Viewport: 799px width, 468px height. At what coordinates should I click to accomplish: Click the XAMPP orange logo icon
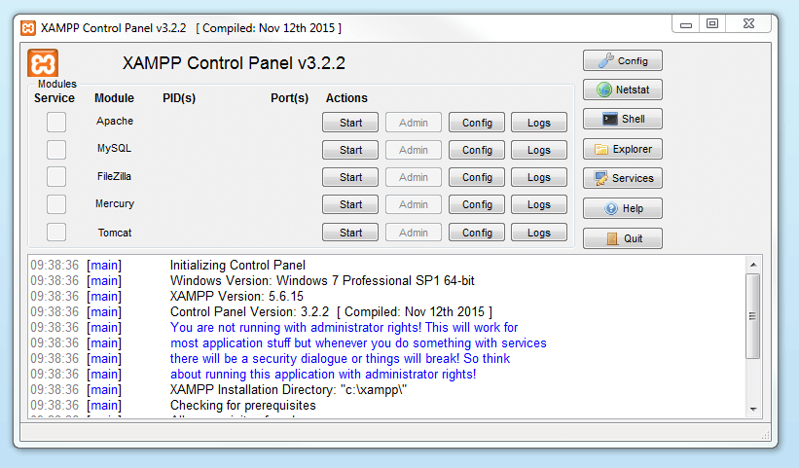tap(43, 63)
